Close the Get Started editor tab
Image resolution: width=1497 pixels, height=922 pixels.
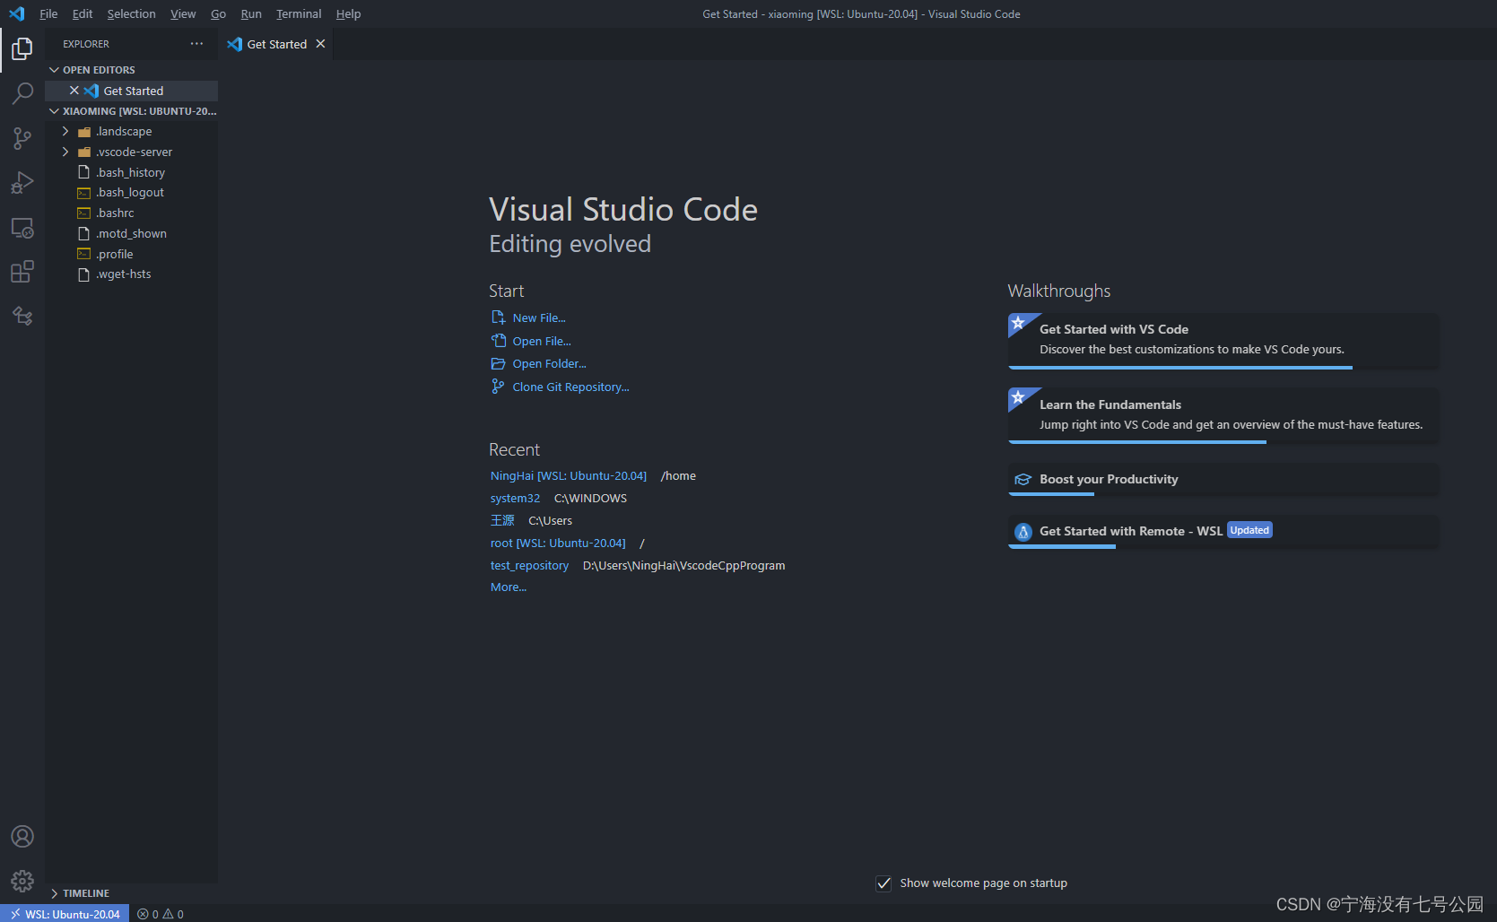pyautogui.click(x=320, y=44)
